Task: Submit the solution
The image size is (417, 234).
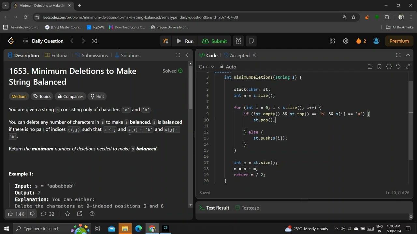Action: point(214,41)
